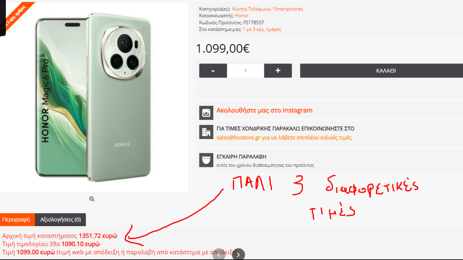Open the Honor manufacturer link
The height and width of the screenshot is (260, 463).
tap(242, 16)
